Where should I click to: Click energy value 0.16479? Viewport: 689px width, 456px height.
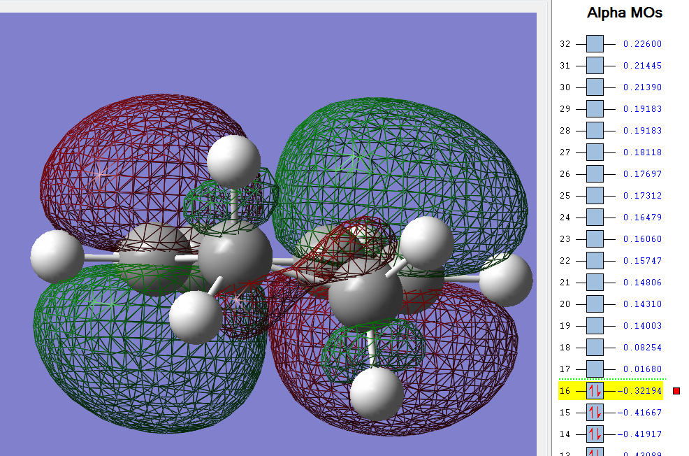click(x=642, y=218)
